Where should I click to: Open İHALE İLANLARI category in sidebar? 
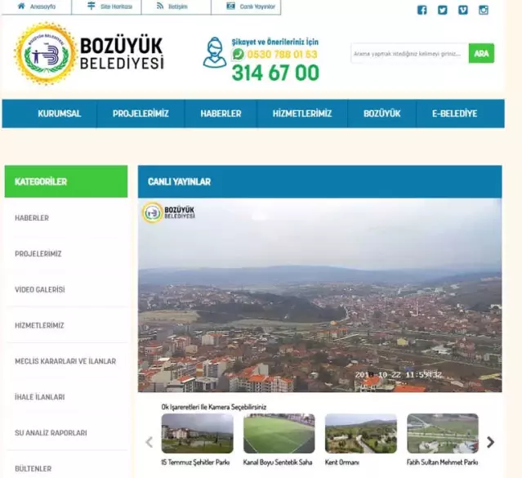pyautogui.click(x=40, y=397)
